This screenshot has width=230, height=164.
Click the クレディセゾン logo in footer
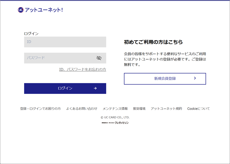pyautogui.click(x=122, y=123)
